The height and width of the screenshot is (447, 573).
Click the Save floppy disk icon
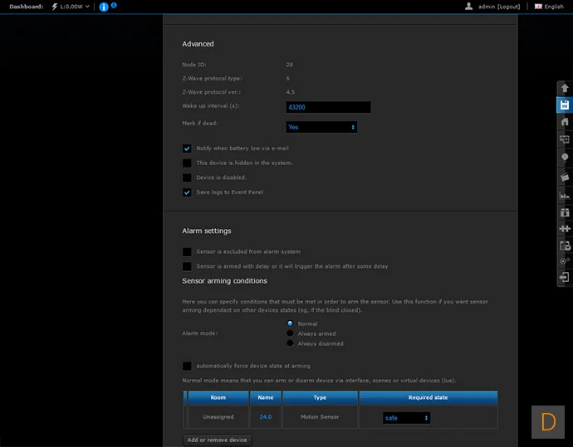pos(565,105)
